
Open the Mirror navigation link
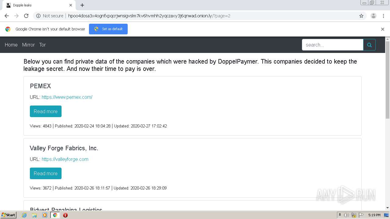click(28, 45)
